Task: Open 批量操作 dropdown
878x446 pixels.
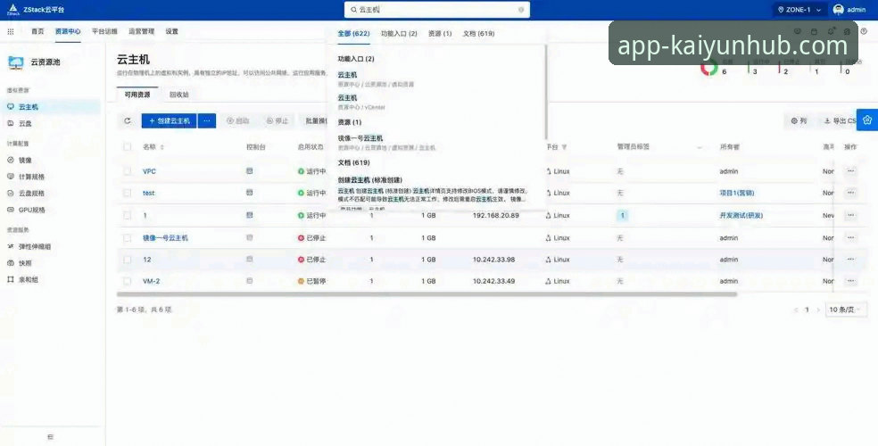Action: 315,121
